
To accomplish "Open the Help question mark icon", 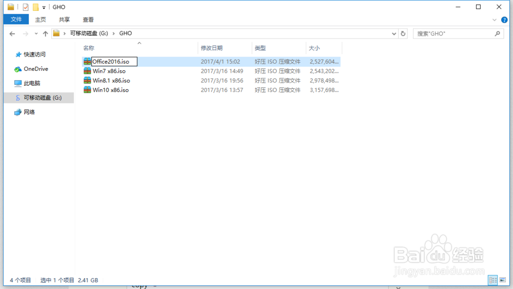I will tap(504, 20).
